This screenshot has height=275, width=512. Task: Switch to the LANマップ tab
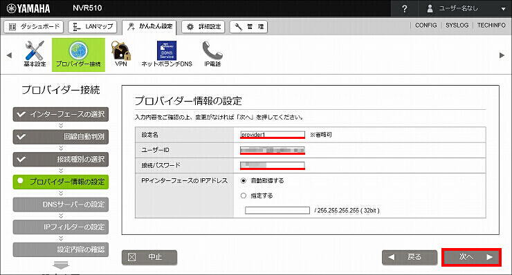pyautogui.click(x=93, y=27)
